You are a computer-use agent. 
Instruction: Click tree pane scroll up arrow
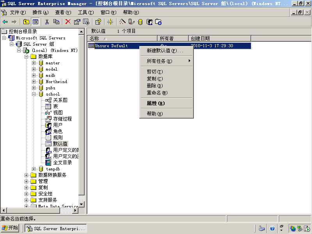click(x=81, y=32)
